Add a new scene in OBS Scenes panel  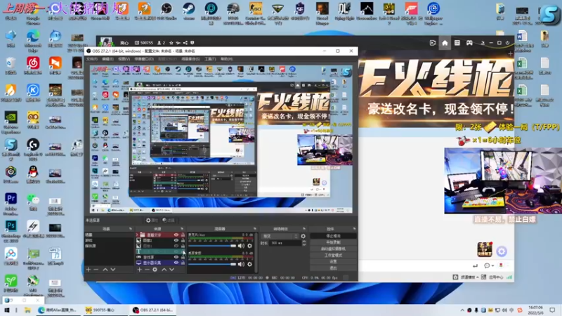click(x=89, y=270)
